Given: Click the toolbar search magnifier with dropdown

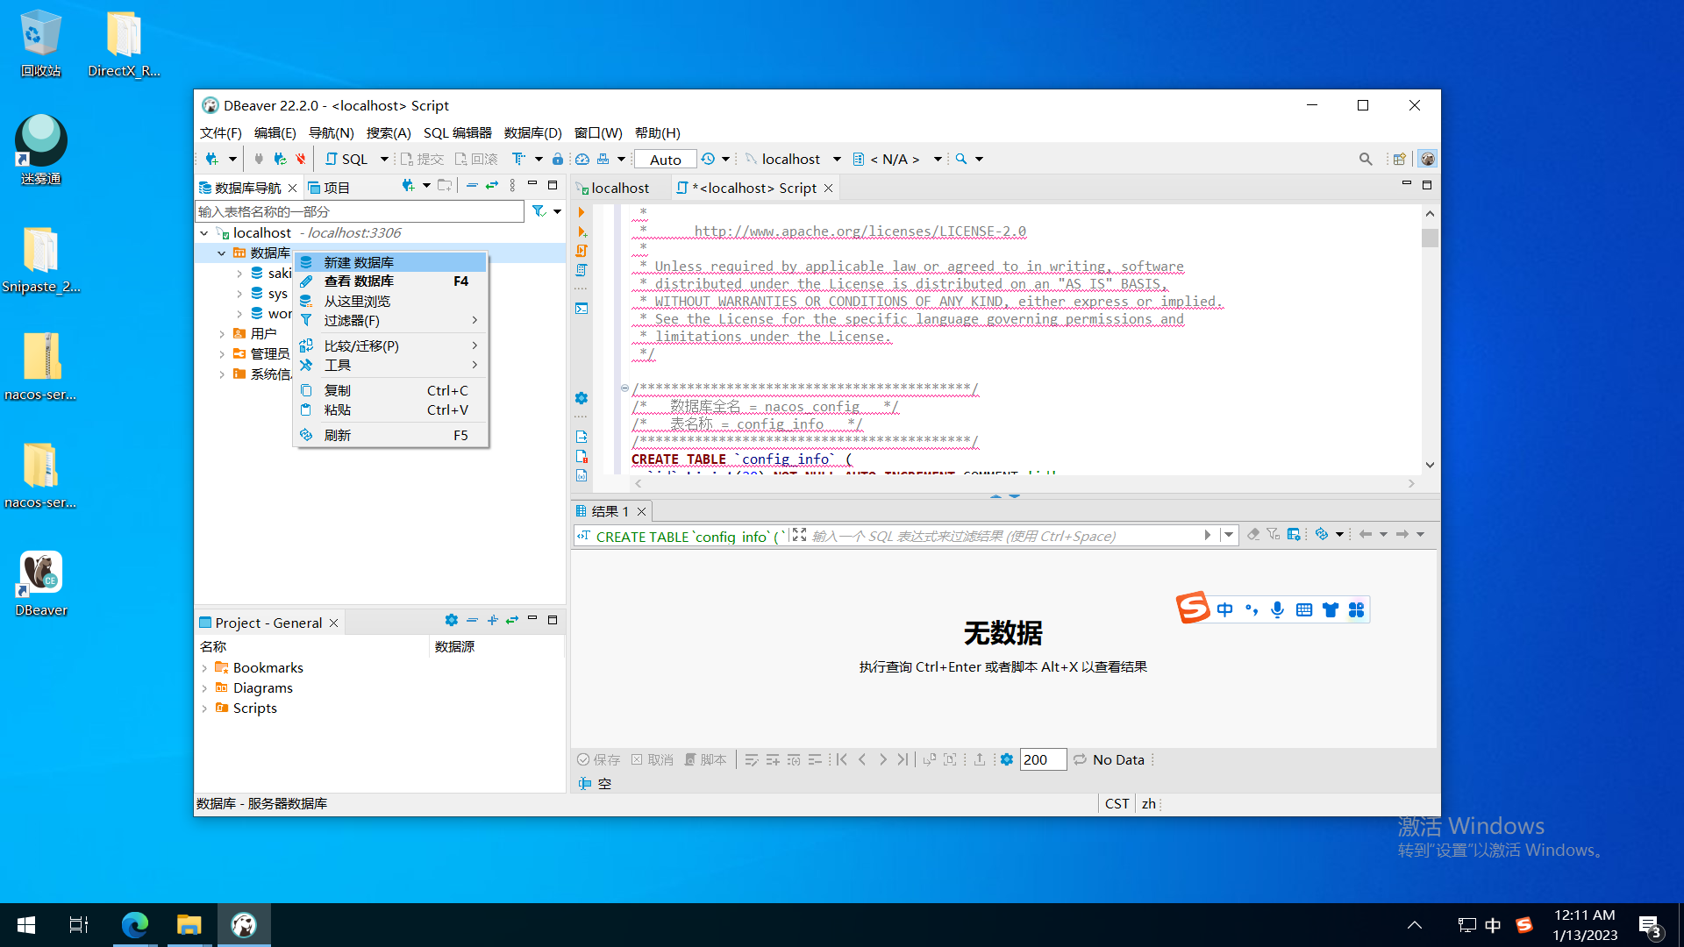Looking at the screenshot, I should [x=961, y=159].
